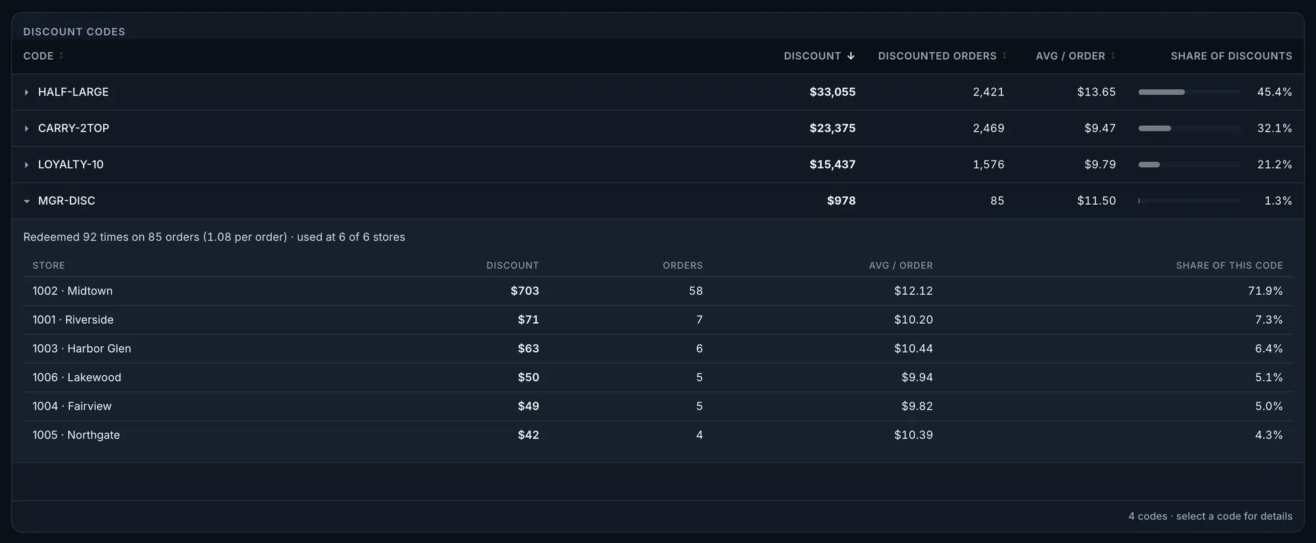This screenshot has width=1316, height=543.
Task: Click the 2,469 discounted orders value
Action: [988, 128]
